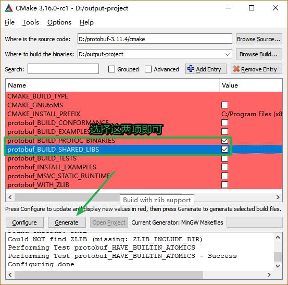Click the Generate button
The width and height of the screenshot is (288, 285).
[67, 222]
